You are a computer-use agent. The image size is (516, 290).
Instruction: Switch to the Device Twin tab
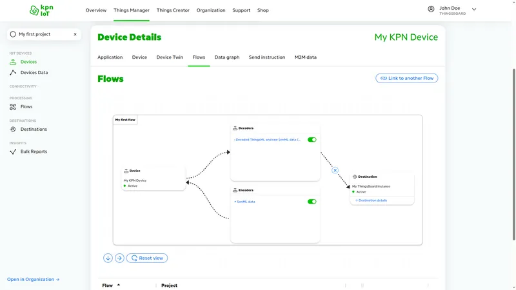coord(170,57)
